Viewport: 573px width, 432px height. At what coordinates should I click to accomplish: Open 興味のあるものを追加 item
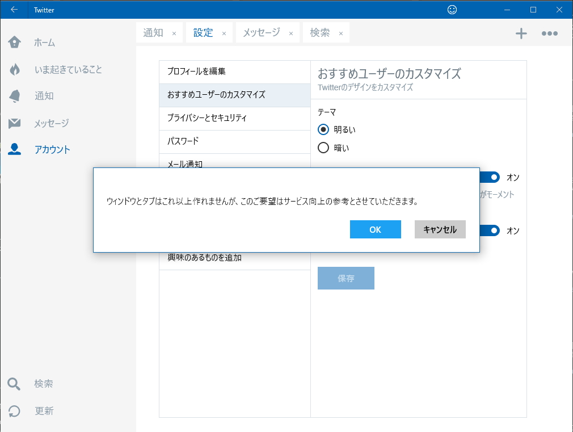click(x=235, y=261)
